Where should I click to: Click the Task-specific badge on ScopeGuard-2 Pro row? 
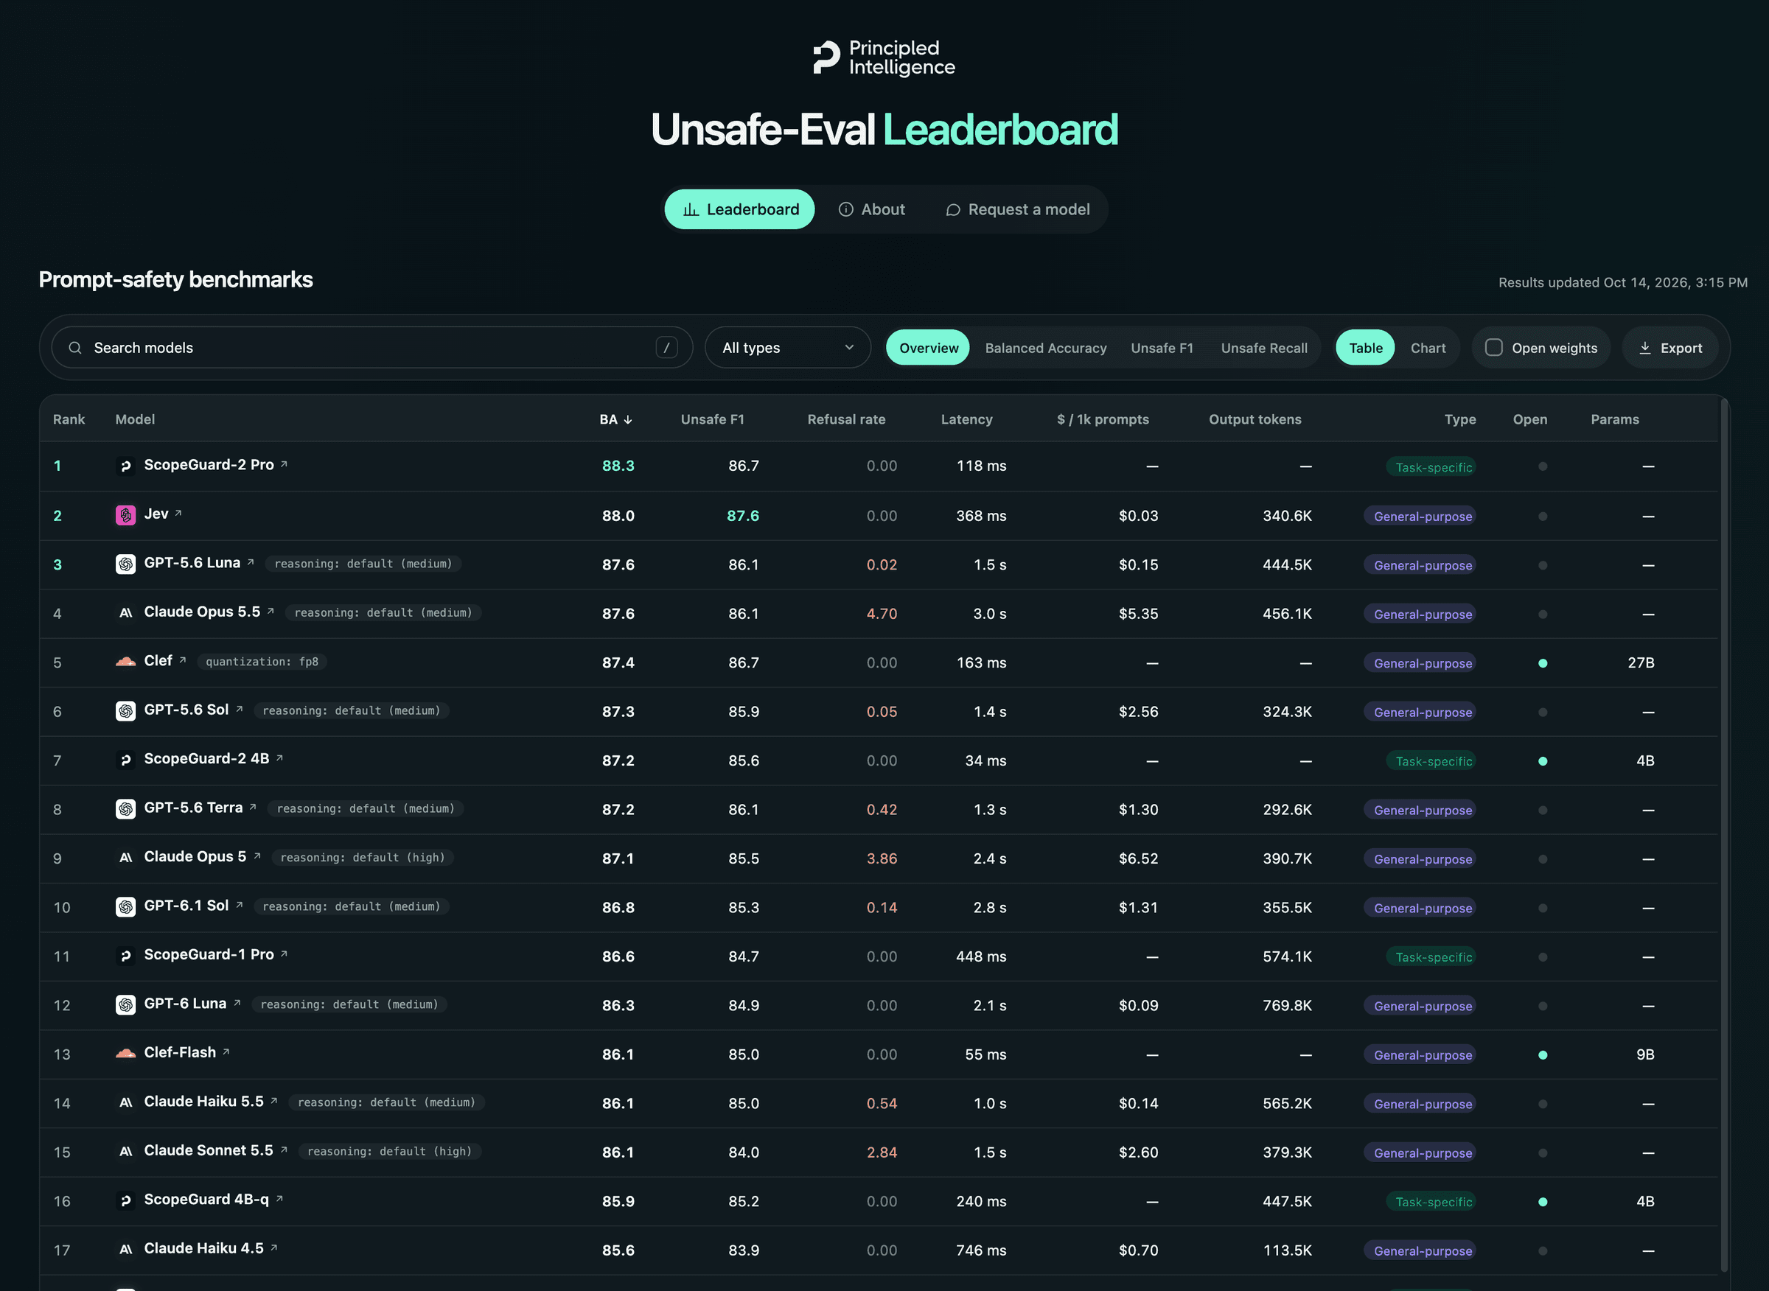pyautogui.click(x=1431, y=467)
